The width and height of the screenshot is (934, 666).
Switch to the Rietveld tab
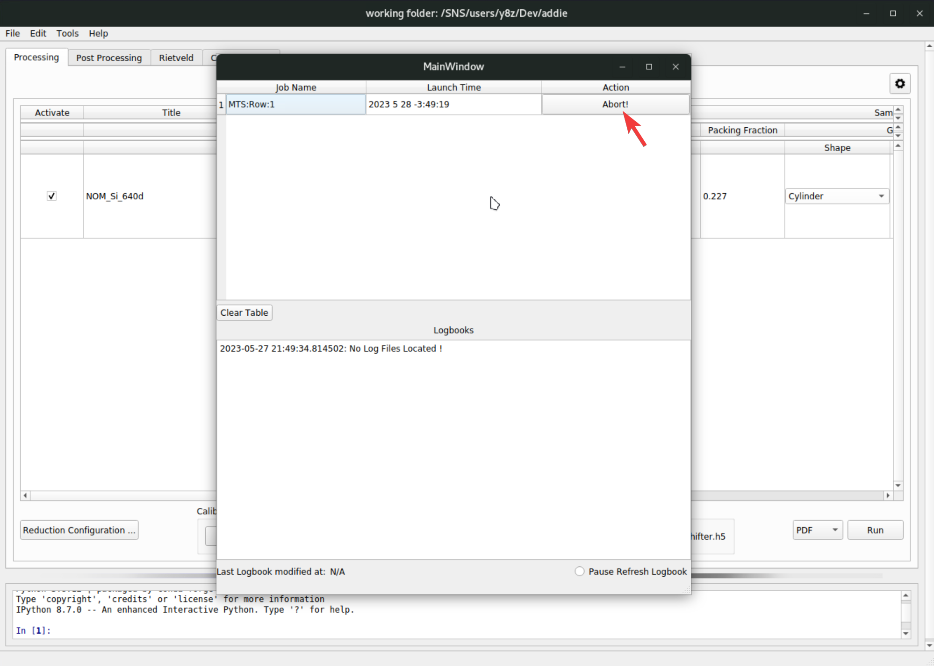pyautogui.click(x=176, y=58)
